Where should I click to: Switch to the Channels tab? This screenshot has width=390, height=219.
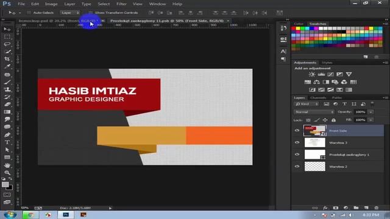pyautogui.click(x=318, y=98)
